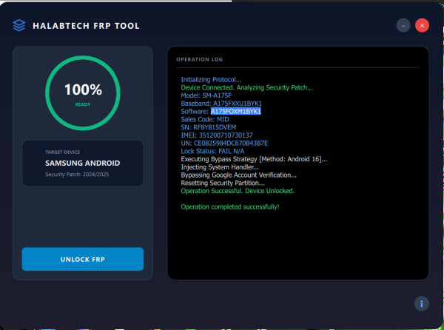Select the IMEI: 351200710730137 line

(x=217, y=135)
